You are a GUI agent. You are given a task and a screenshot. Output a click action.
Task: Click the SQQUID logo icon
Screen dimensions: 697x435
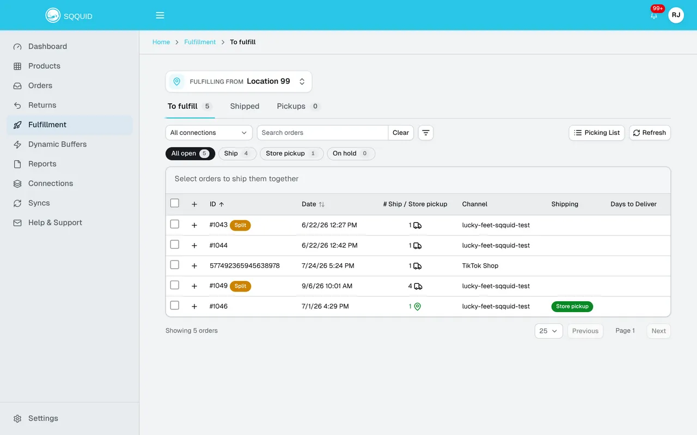coord(53,15)
